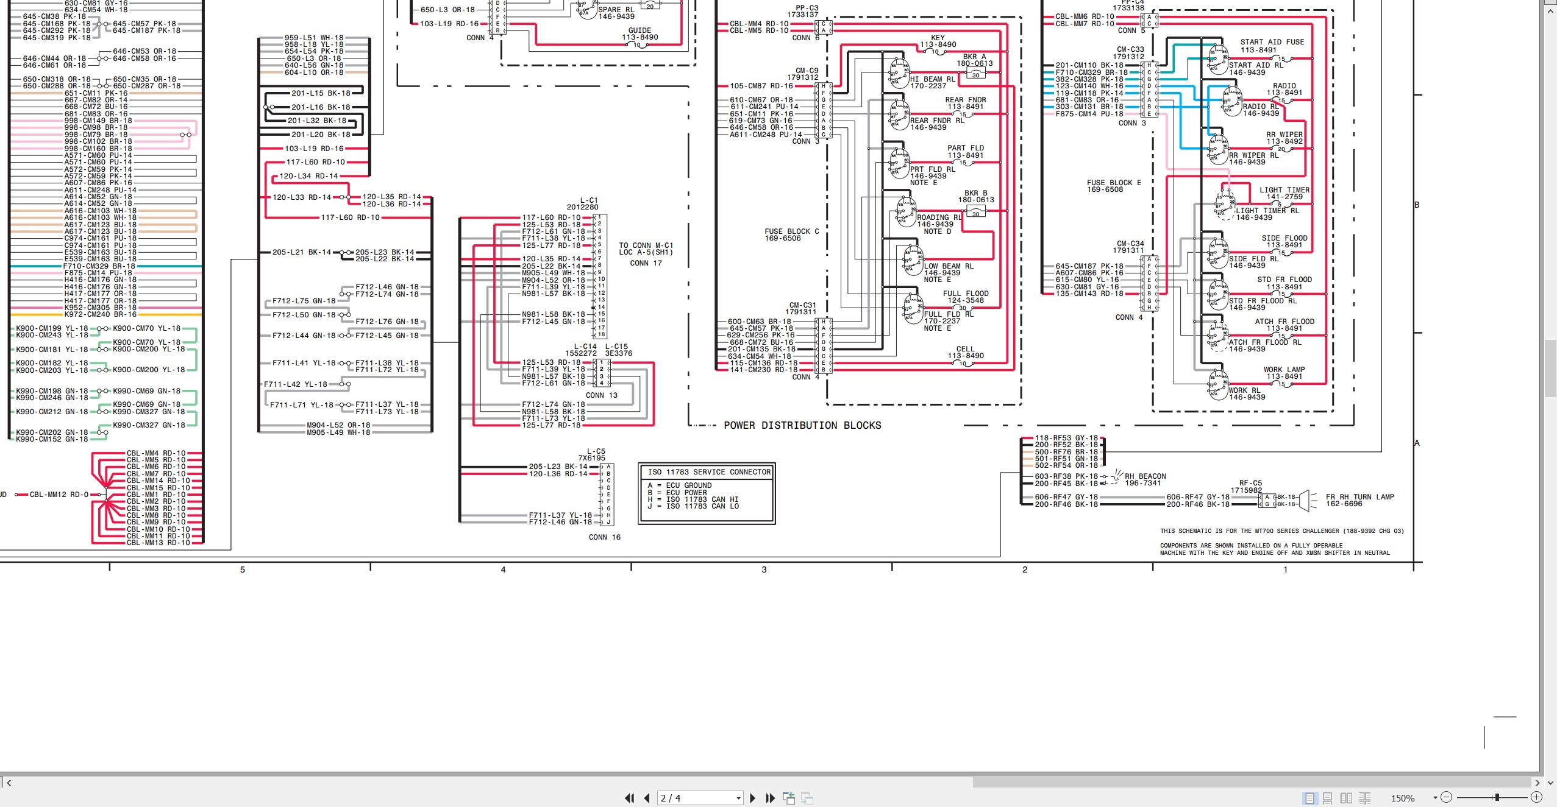Screen dimensions: 1557x807
Task: Click the schematic MT700 series note text
Action: [x=1281, y=531]
